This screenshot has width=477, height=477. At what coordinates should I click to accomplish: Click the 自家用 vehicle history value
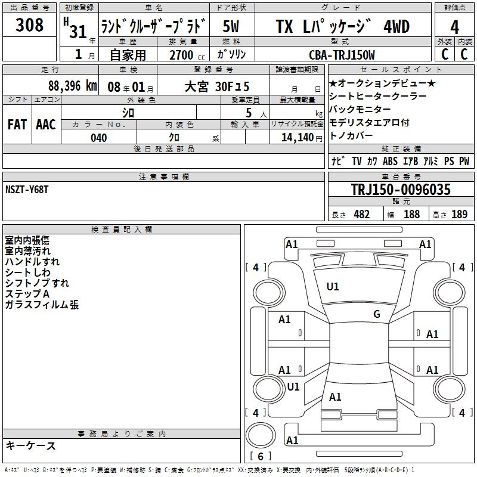coord(128,55)
